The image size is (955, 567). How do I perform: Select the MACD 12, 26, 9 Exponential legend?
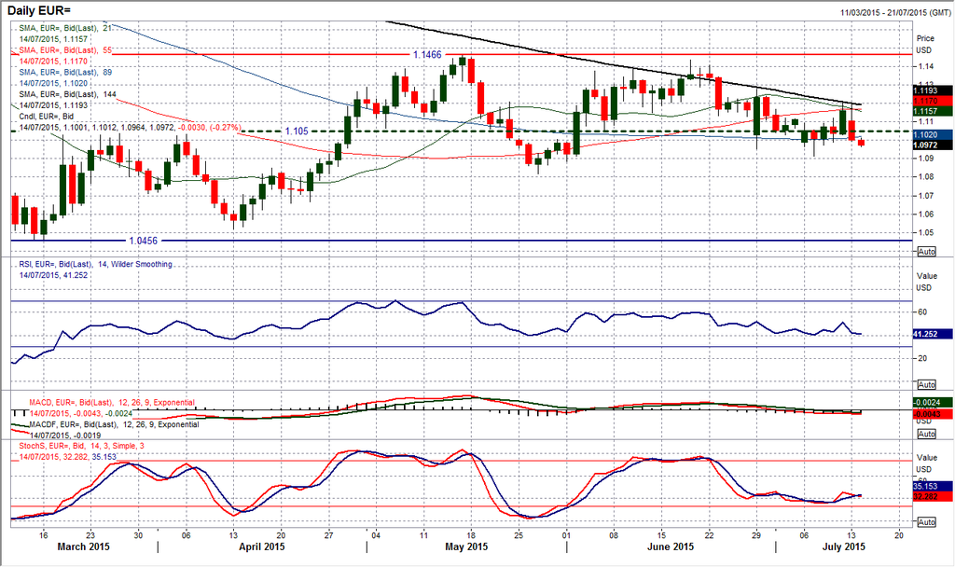click(x=112, y=403)
